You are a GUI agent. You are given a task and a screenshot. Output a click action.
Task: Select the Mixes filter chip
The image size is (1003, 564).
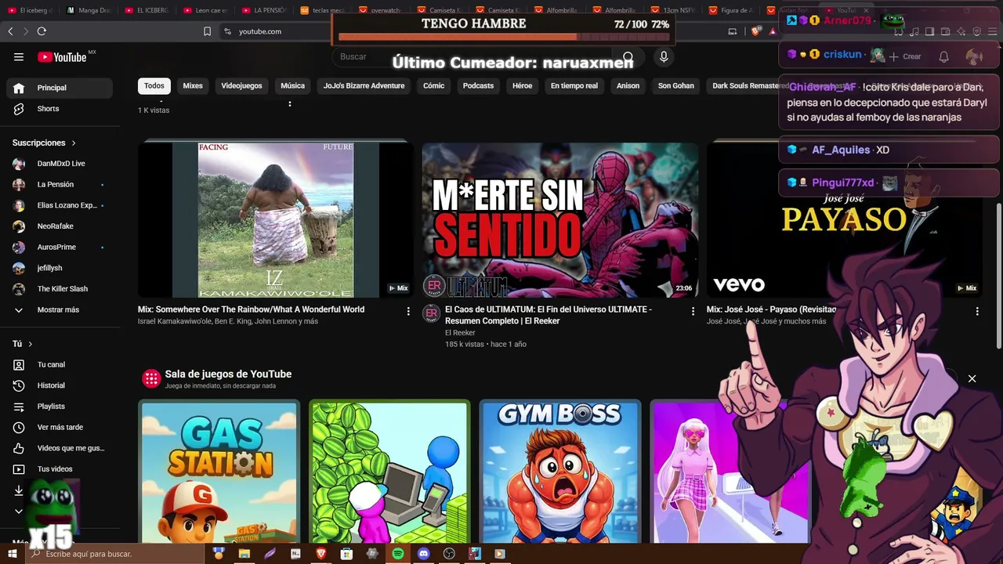[x=193, y=85]
